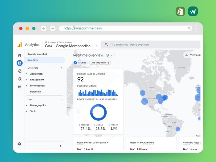
Task: Click the Add comparison button
Action: point(100,63)
